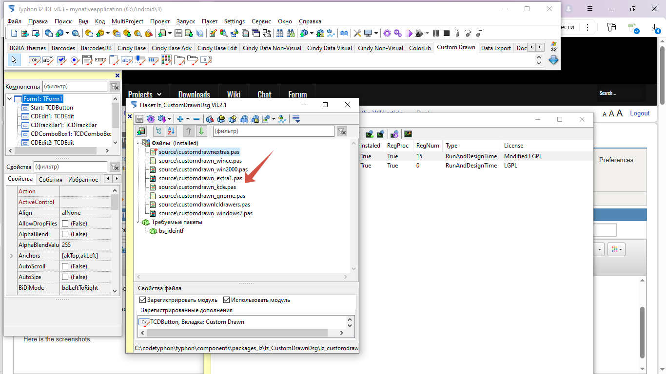Open the Проект menu
Image resolution: width=666 pixels, height=374 pixels.
click(160, 21)
